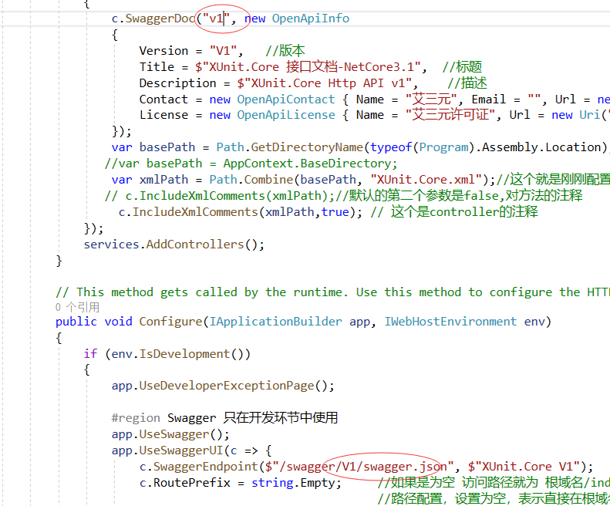610x506 pixels.
Task: Click the Description property name
Action: 178,83
